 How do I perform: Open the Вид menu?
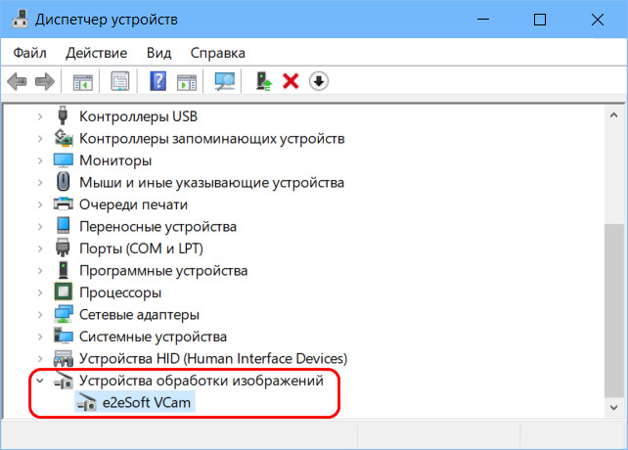(158, 53)
